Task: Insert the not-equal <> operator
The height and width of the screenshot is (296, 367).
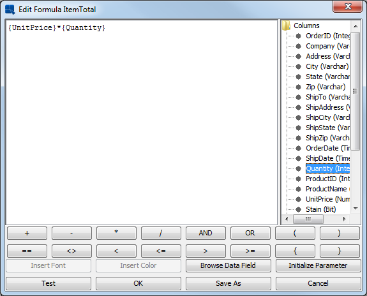Action: click(71, 251)
